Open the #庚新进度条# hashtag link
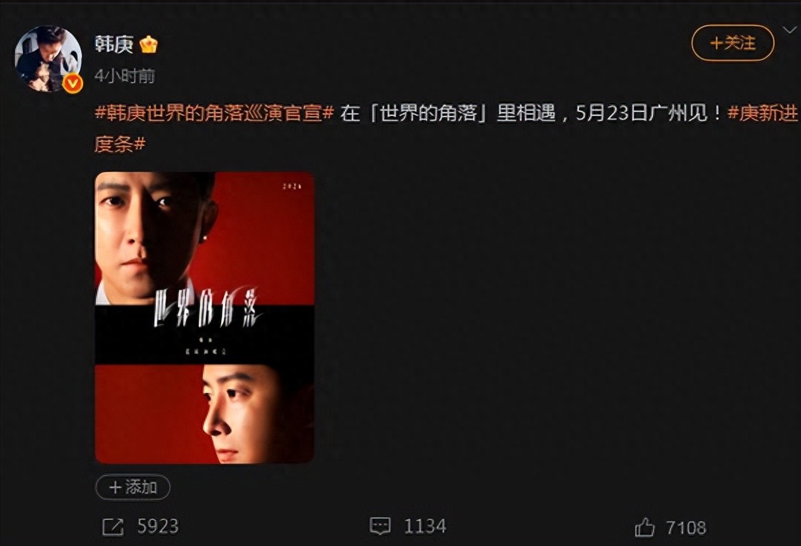 point(446,128)
